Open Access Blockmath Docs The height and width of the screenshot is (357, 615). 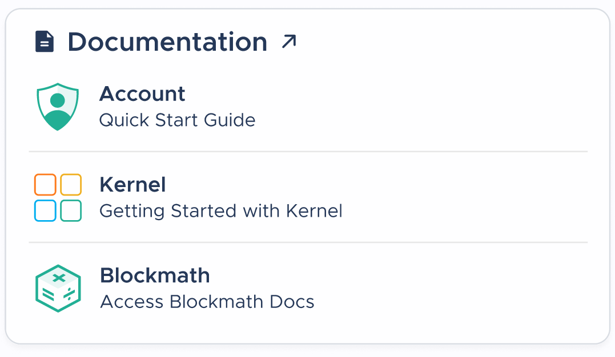click(x=207, y=302)
